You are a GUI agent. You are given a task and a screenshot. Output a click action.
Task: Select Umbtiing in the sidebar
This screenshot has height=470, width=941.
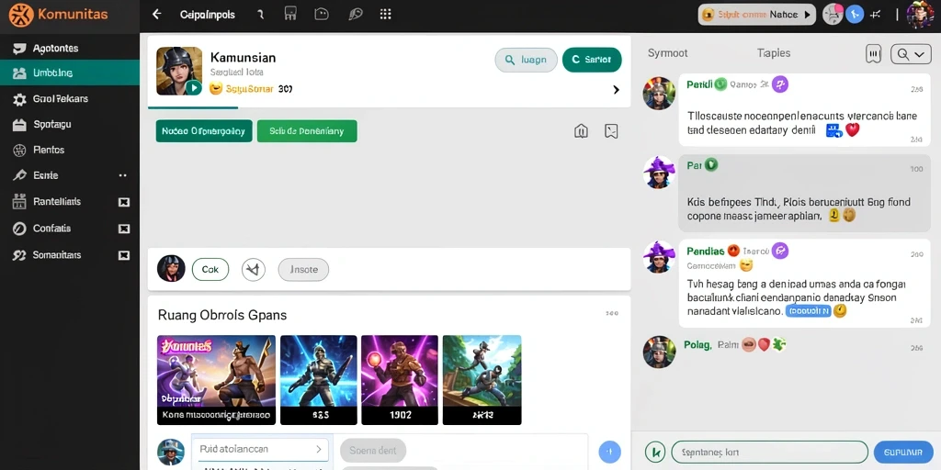70,73
